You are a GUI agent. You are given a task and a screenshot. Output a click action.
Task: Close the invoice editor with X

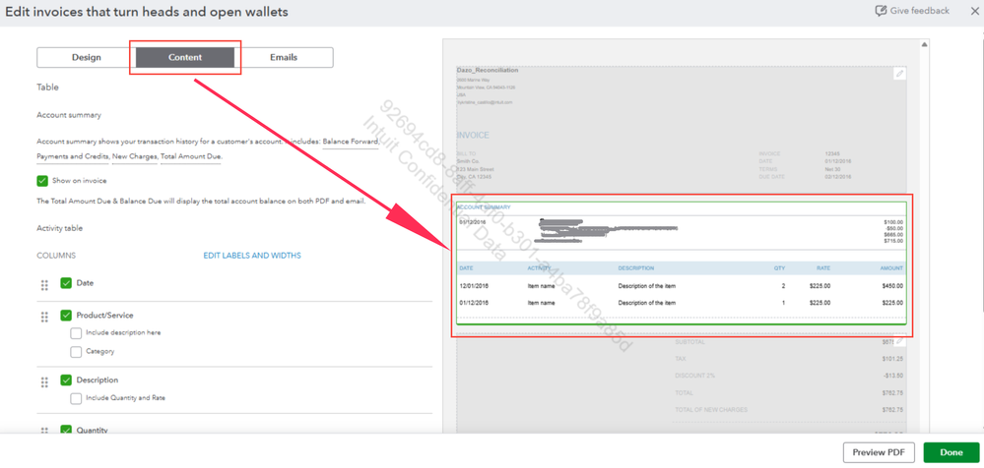[974, 11]
